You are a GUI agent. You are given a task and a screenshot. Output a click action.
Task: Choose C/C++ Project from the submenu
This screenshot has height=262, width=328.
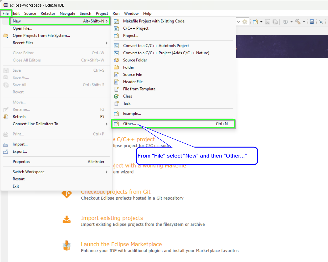tap(136, 28)
